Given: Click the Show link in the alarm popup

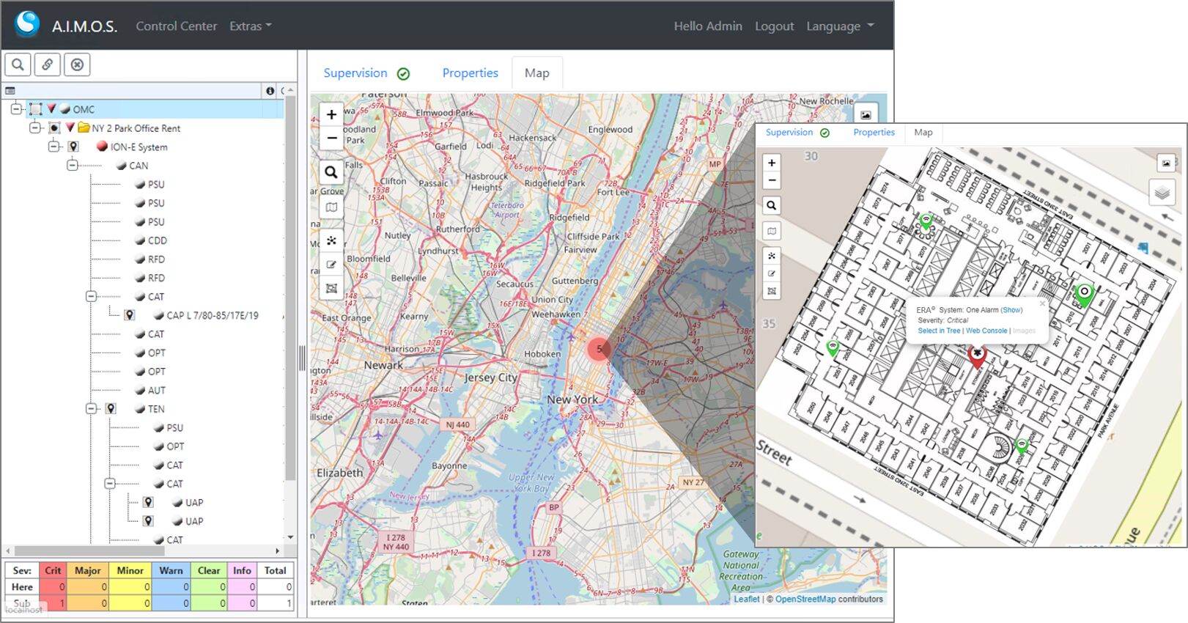Looking at the screenshot, I should (1012, 310).
